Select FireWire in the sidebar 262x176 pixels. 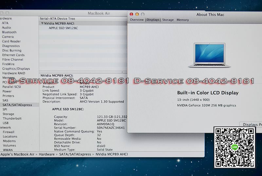click(9, 64)
